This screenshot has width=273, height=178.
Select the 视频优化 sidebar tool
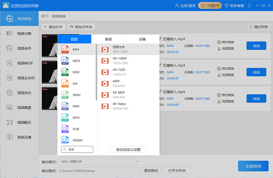coord(19,93)
